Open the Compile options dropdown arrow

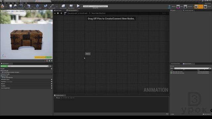coord(6,7)
